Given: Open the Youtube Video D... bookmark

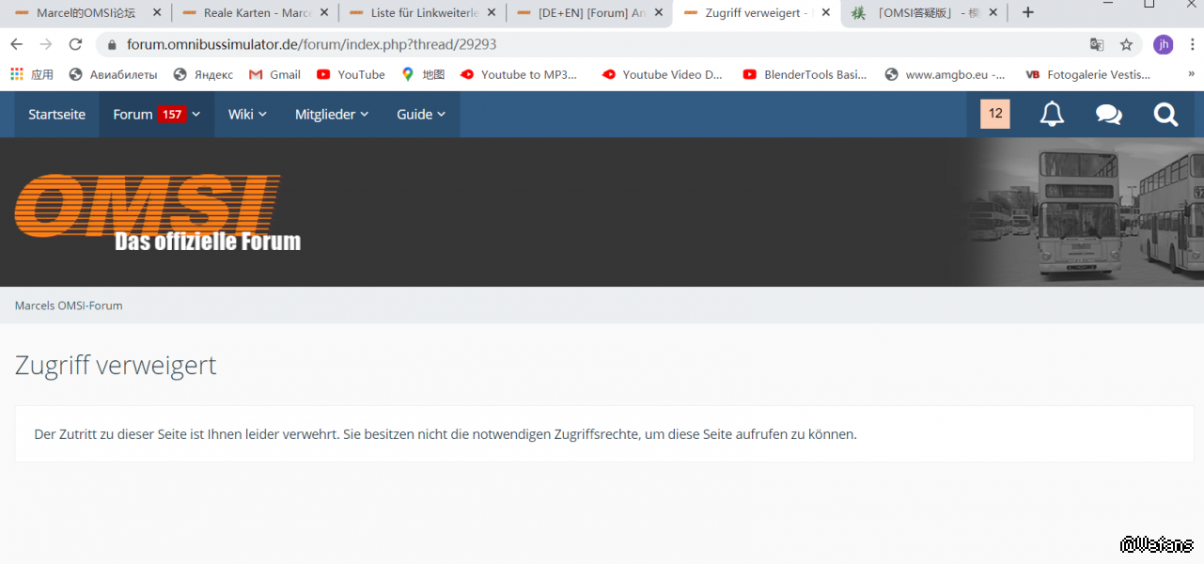Looking at the screenshot, I should [x=662, y=74].
